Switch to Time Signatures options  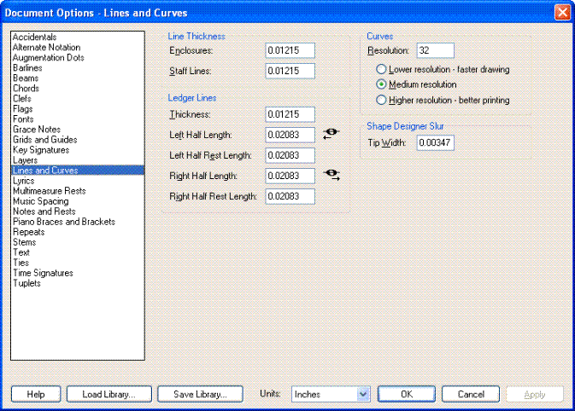(43, 273)
